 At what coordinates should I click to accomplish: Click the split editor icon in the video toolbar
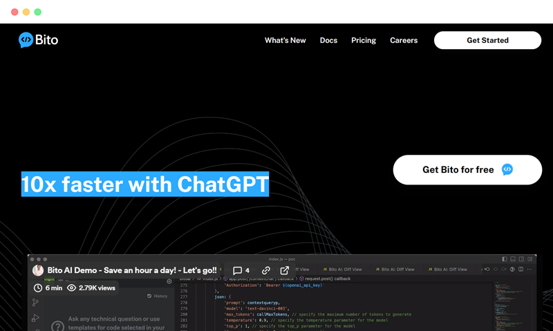point(521,269)
